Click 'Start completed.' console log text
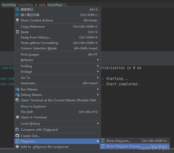This screenshot has height=153, width=174. (122, 84)
